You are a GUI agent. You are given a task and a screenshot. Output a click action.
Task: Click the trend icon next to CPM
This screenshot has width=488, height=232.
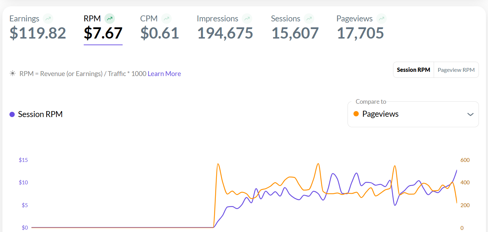pyautogui.click(x=166, y=19)
